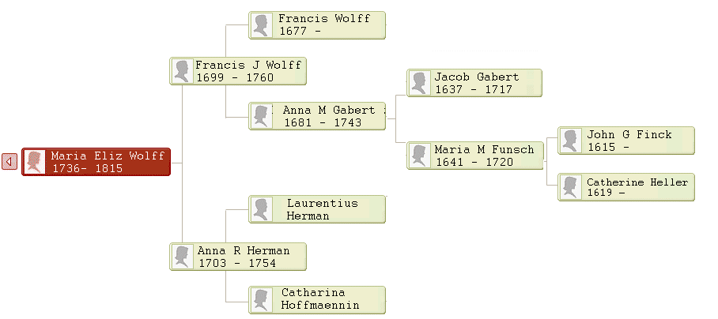Click John G Finck's silhouette icon
718x319 pixels.
(570, 141)
